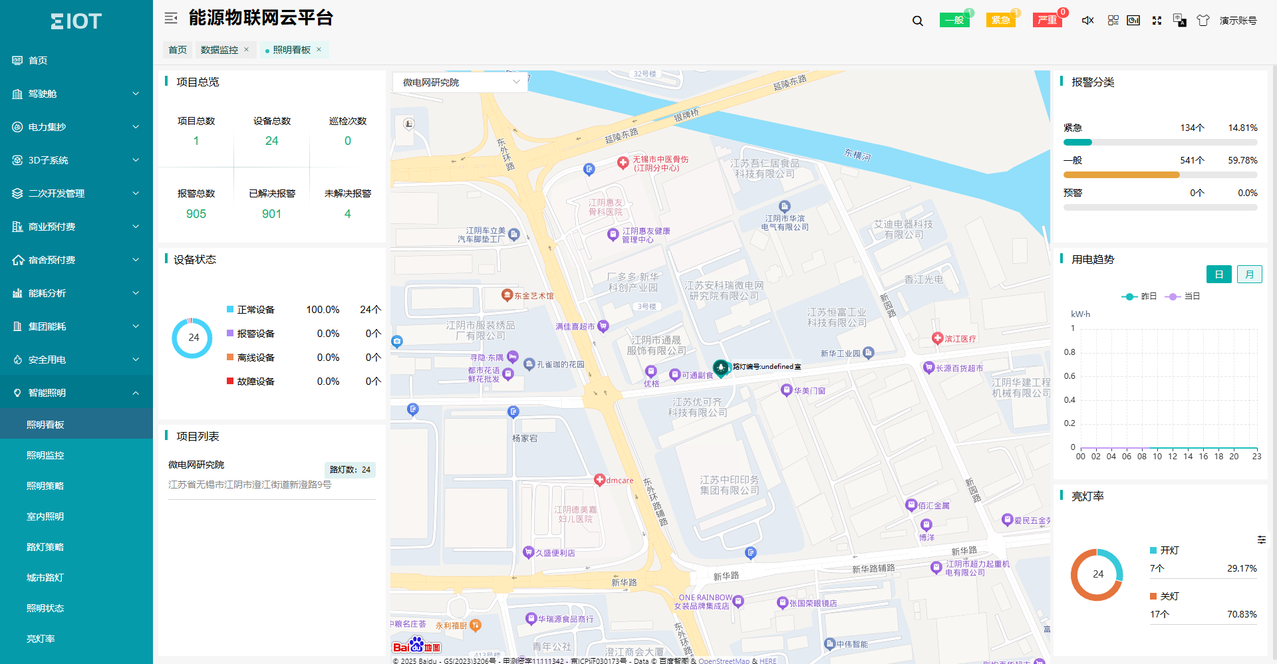Screen dimensions: 1277x664
Task: Open the search magnifier icon
Action: (x=918, y=21)
